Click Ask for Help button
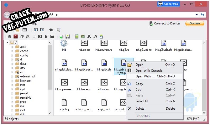 [x=168, y=4]
